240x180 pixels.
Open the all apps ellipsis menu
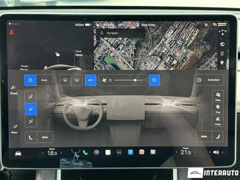tap(119, 152)
